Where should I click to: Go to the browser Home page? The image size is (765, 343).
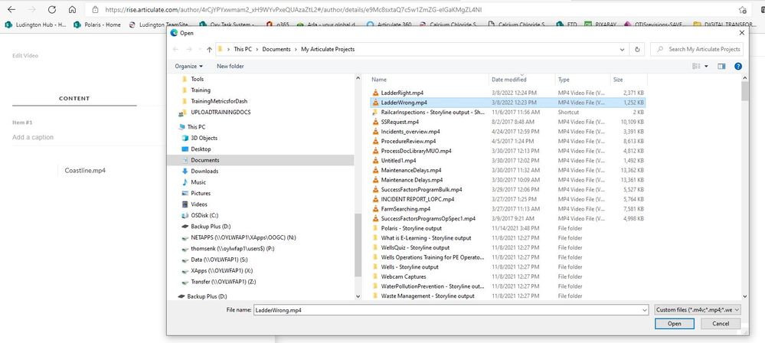click(72, 10)
